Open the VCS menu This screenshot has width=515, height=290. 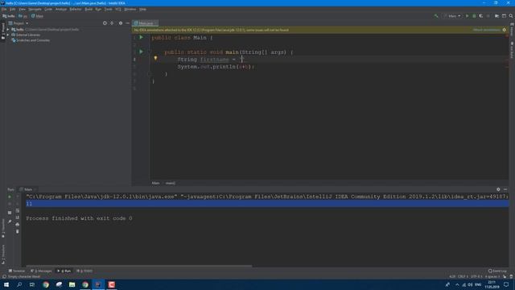(x=118, y=9)
